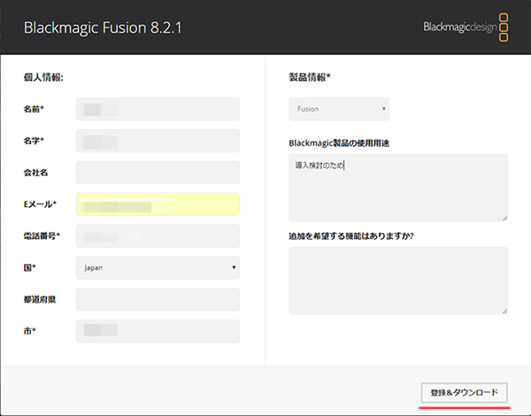Click the 名前 (first name) input field
This screenshot has height=416, width=531.
(x=158, y=109)
